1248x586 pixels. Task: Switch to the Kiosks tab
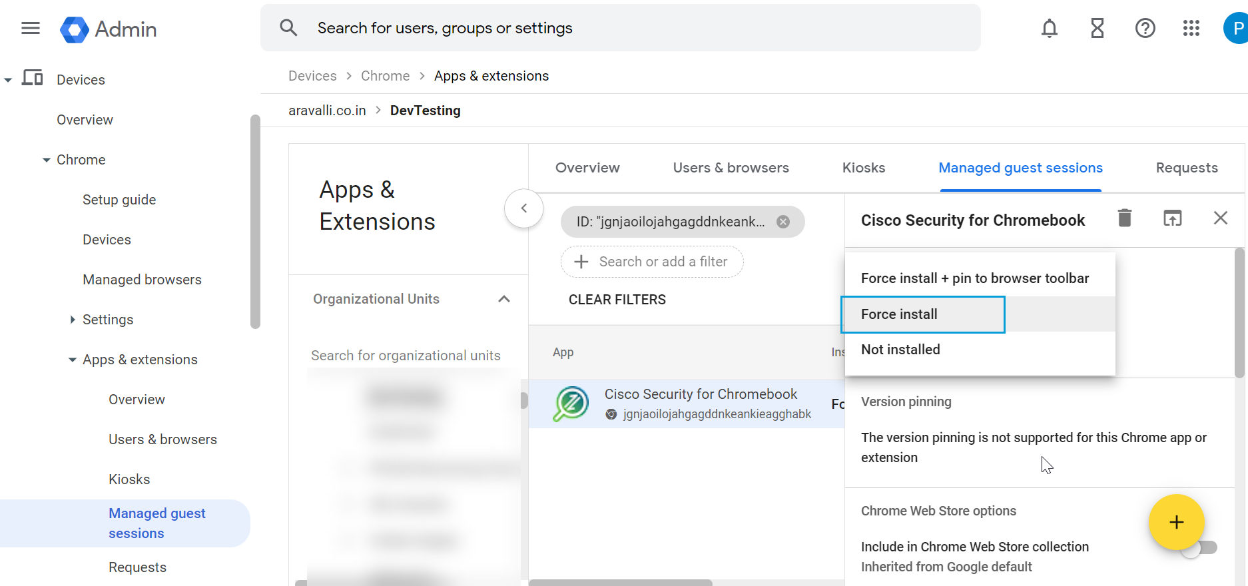tap(864, 168)
